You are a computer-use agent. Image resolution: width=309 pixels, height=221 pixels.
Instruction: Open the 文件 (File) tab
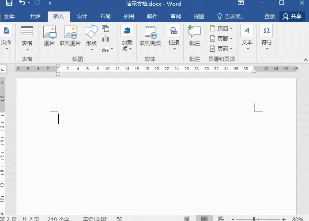[x=9, y=17]
